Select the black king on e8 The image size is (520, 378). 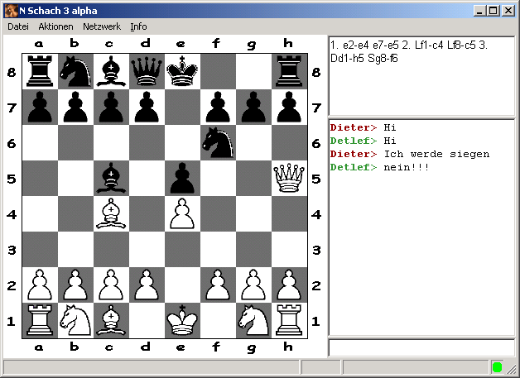(182, 72)
